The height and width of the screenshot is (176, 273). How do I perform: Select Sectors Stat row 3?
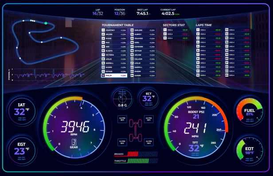[176, 38]
